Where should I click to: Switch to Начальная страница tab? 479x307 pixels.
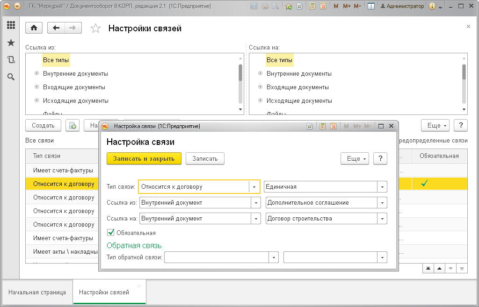[x=37, y=293]
